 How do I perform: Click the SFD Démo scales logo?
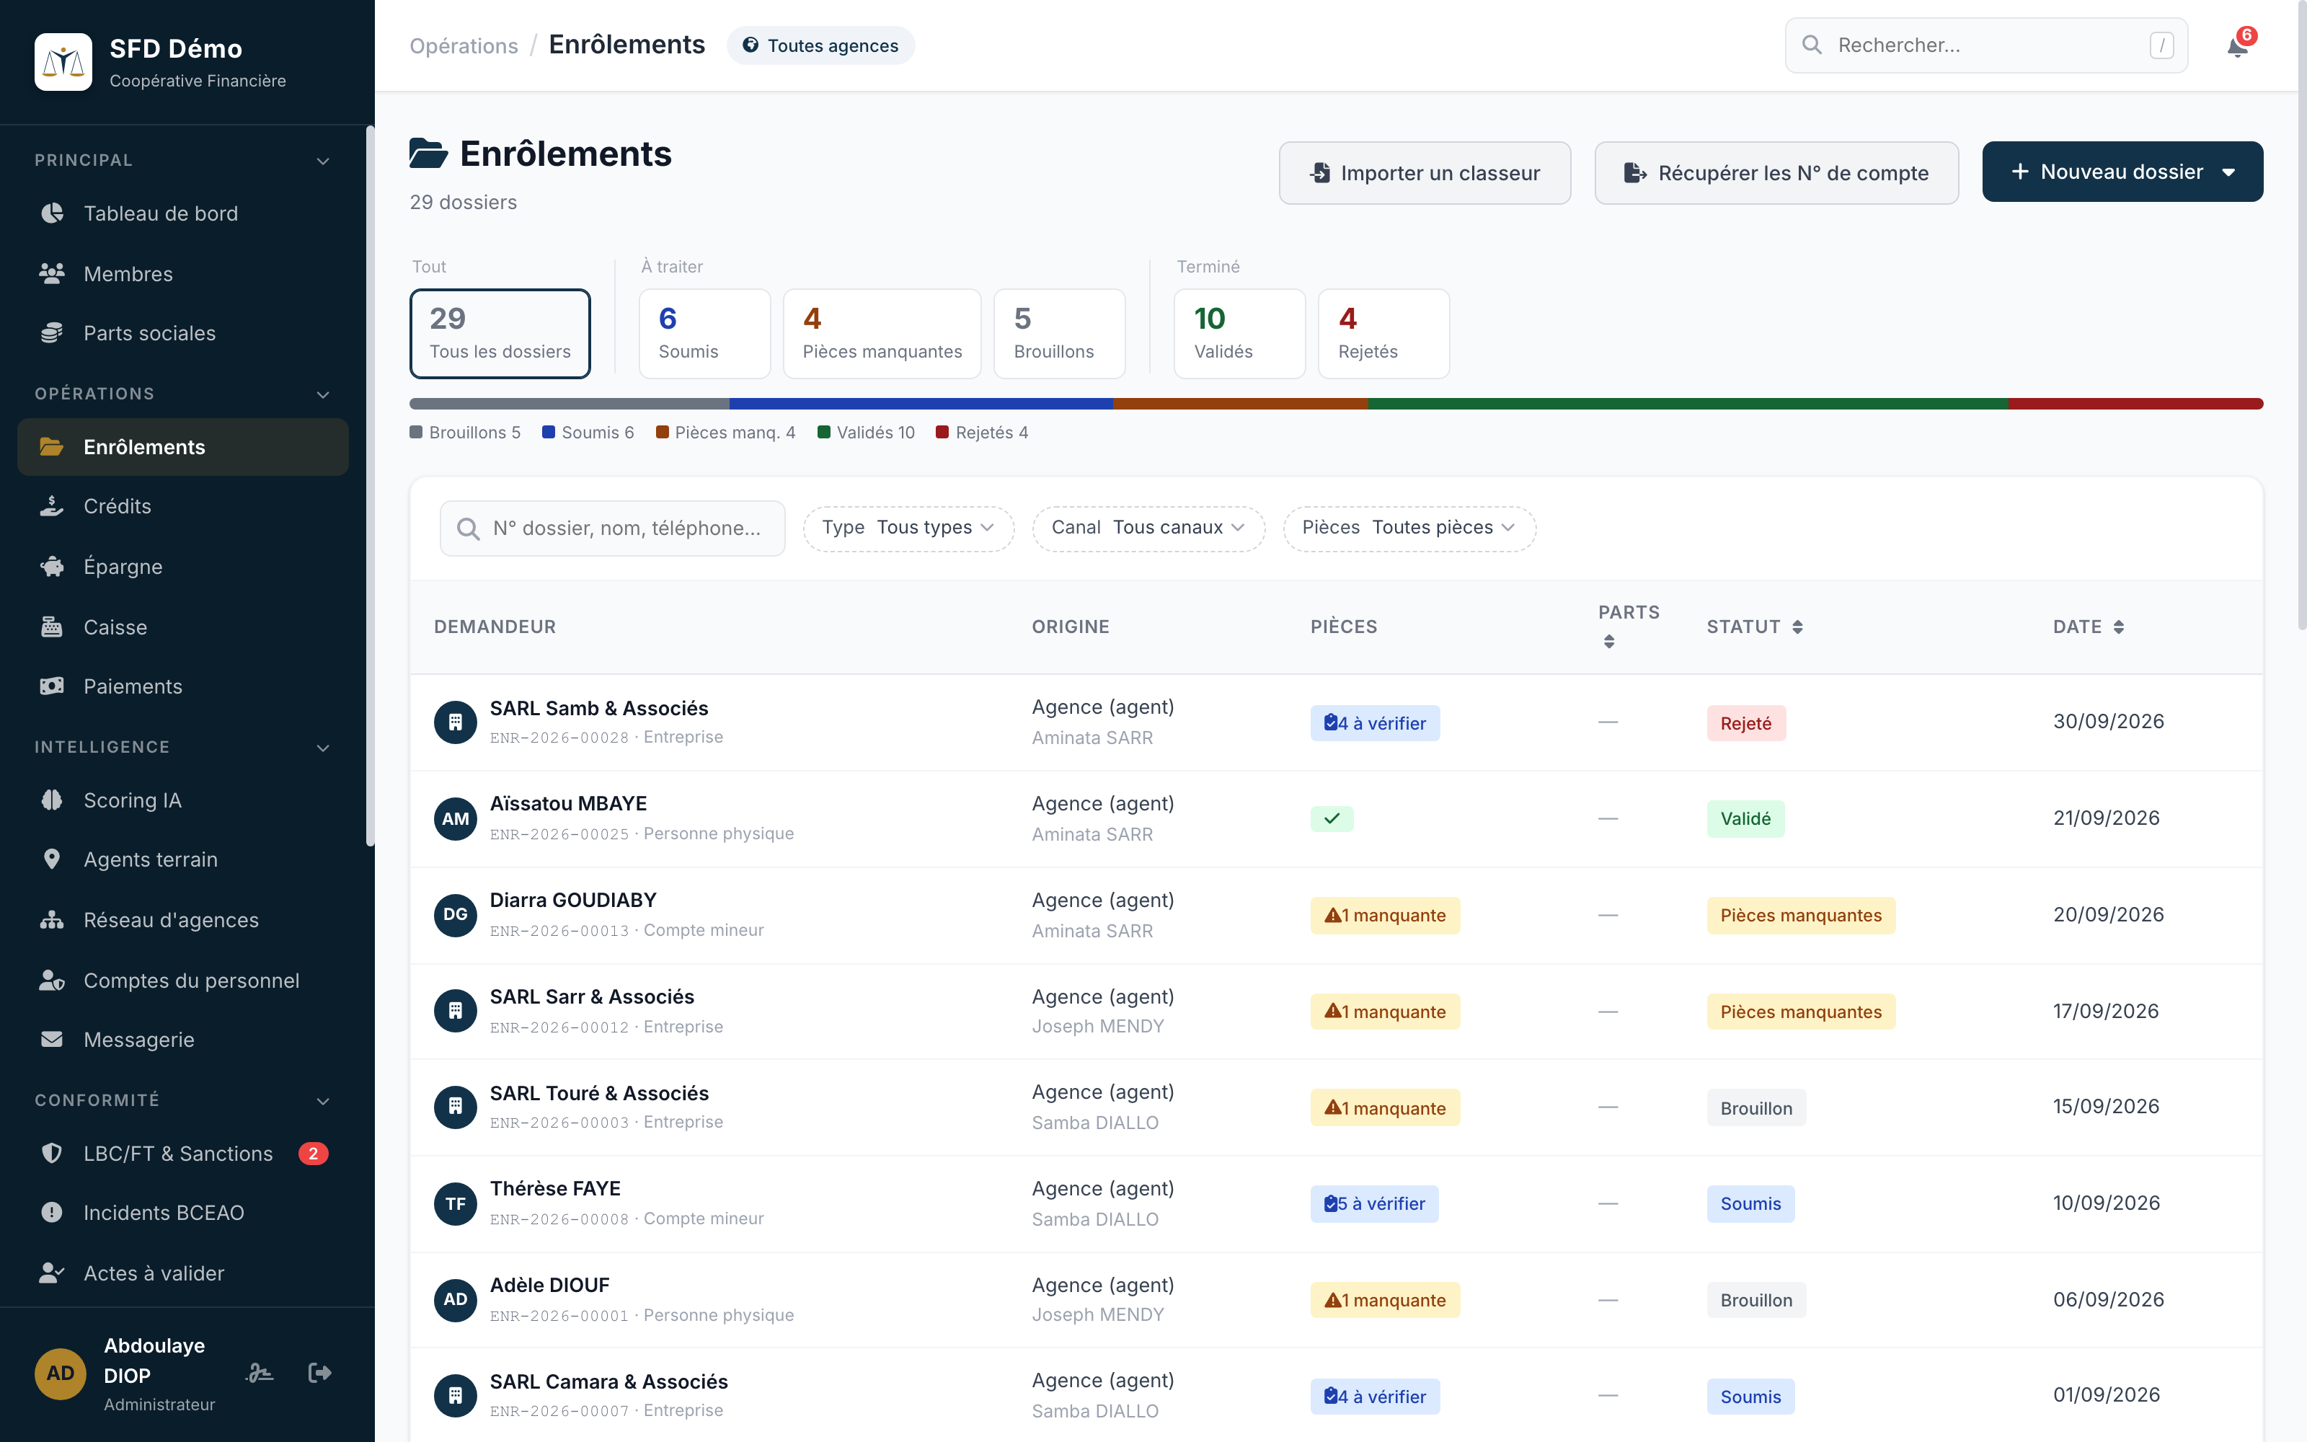click(64, 62)
